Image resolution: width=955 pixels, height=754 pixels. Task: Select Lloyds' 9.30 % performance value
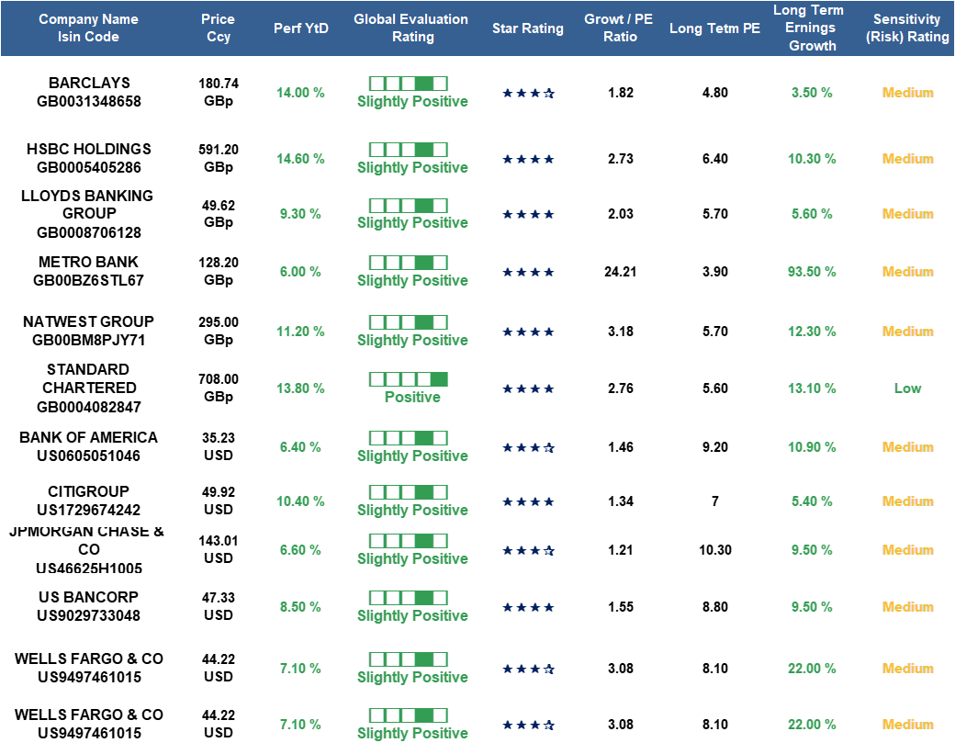click(x=300, y=214)
